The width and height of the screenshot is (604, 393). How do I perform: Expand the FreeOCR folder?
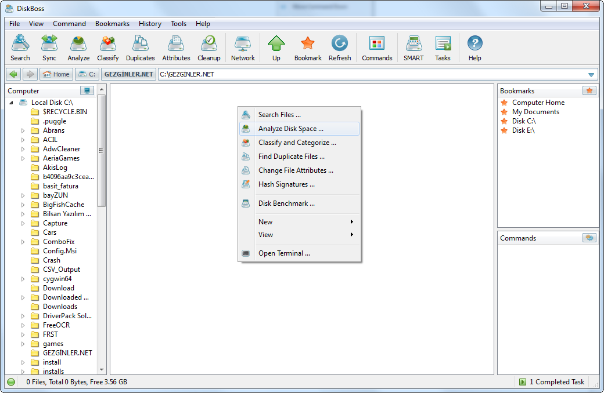pos(23,325)
